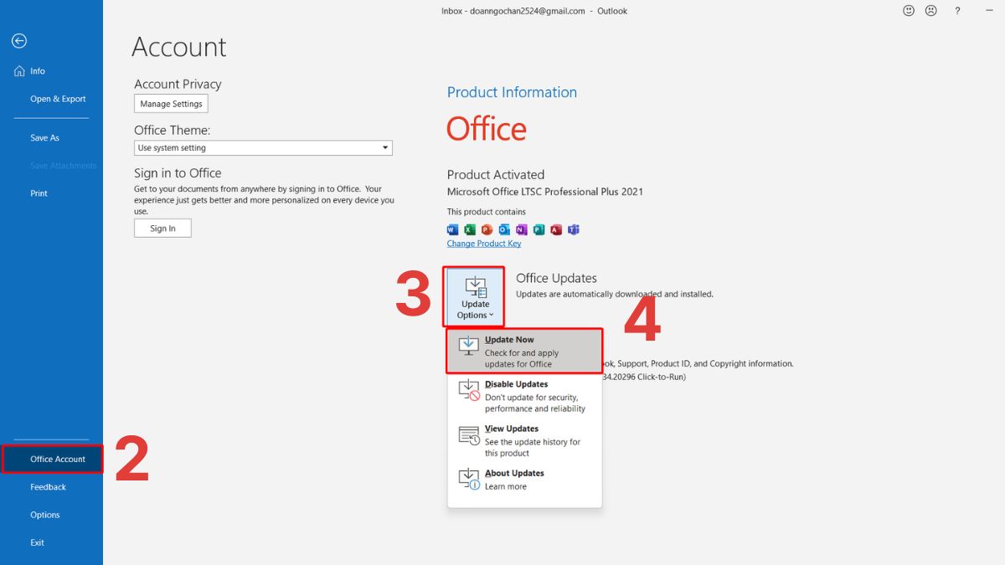This screenshot has width=1005, height=565.
Task: Click the Update Now icon
Action: click(x=469, y=346)
